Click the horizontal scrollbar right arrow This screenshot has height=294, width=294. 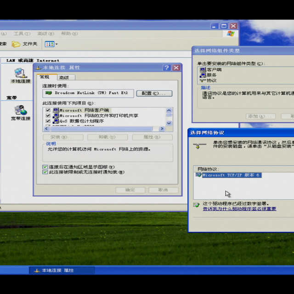click(162, 129)
